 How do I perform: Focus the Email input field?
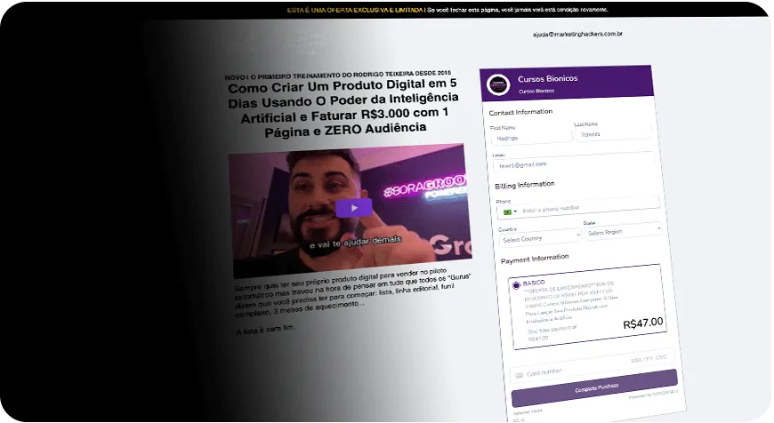(575, 163)
